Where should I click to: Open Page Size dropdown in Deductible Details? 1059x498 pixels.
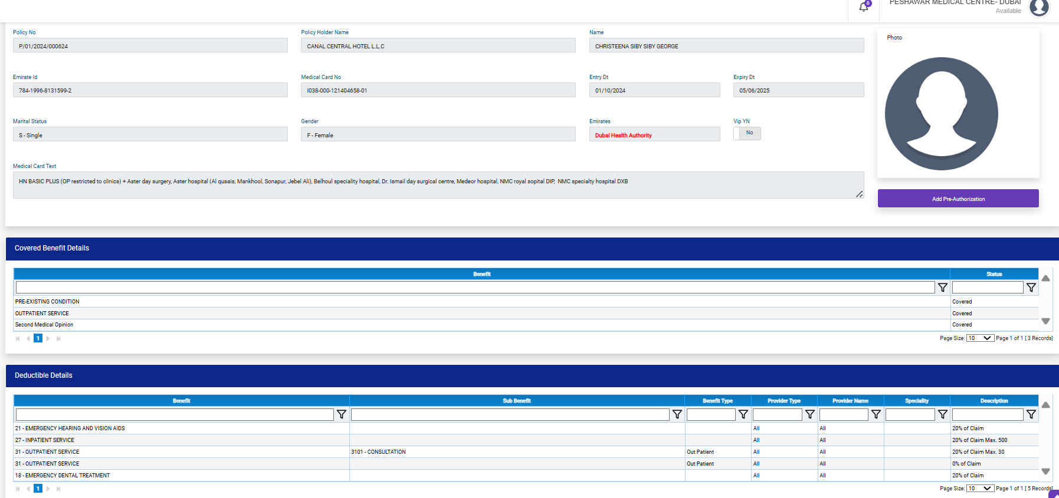980,489
